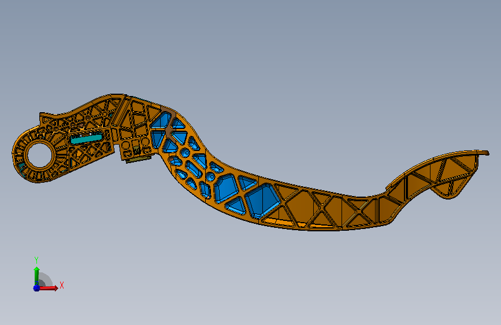This screenshot has width=501, height=325.
Task: Select the teal oblong slot on the model
Action: point(86,139)
